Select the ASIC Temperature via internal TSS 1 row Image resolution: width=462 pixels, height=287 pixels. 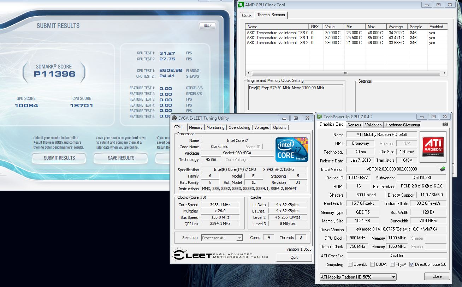346,38
